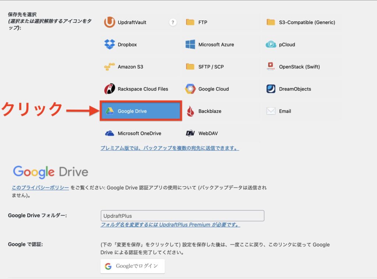The height and width of the screenshot is (279, 377).
Task: Choose the FTP folder option
Action: (x=190, y=22)
